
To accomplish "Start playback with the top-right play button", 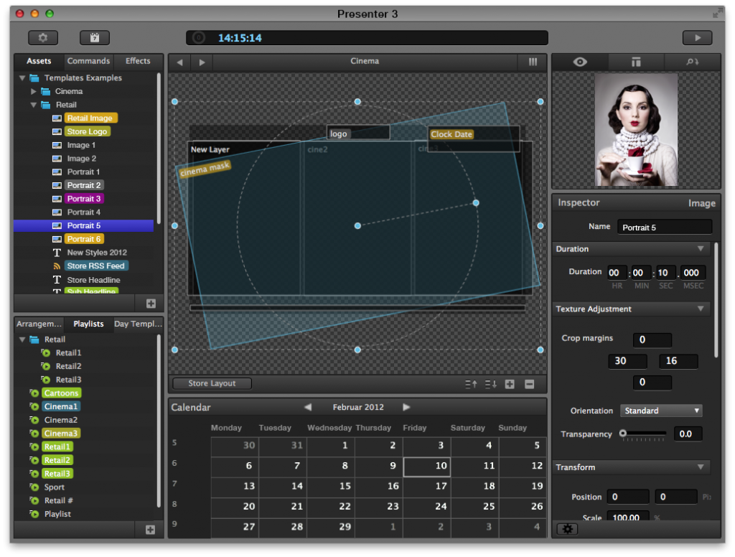I will 698,38.
